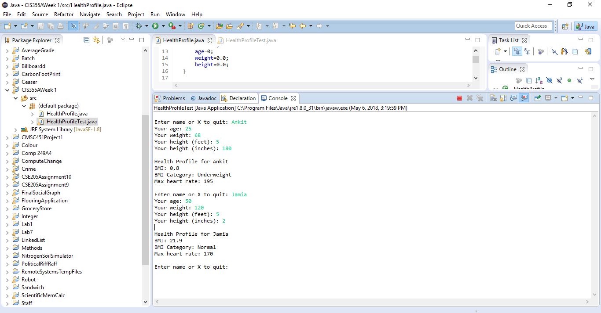Click the Quick Access search field
The width and height of the screenshot is (601, 313).
tap(534, 26)
